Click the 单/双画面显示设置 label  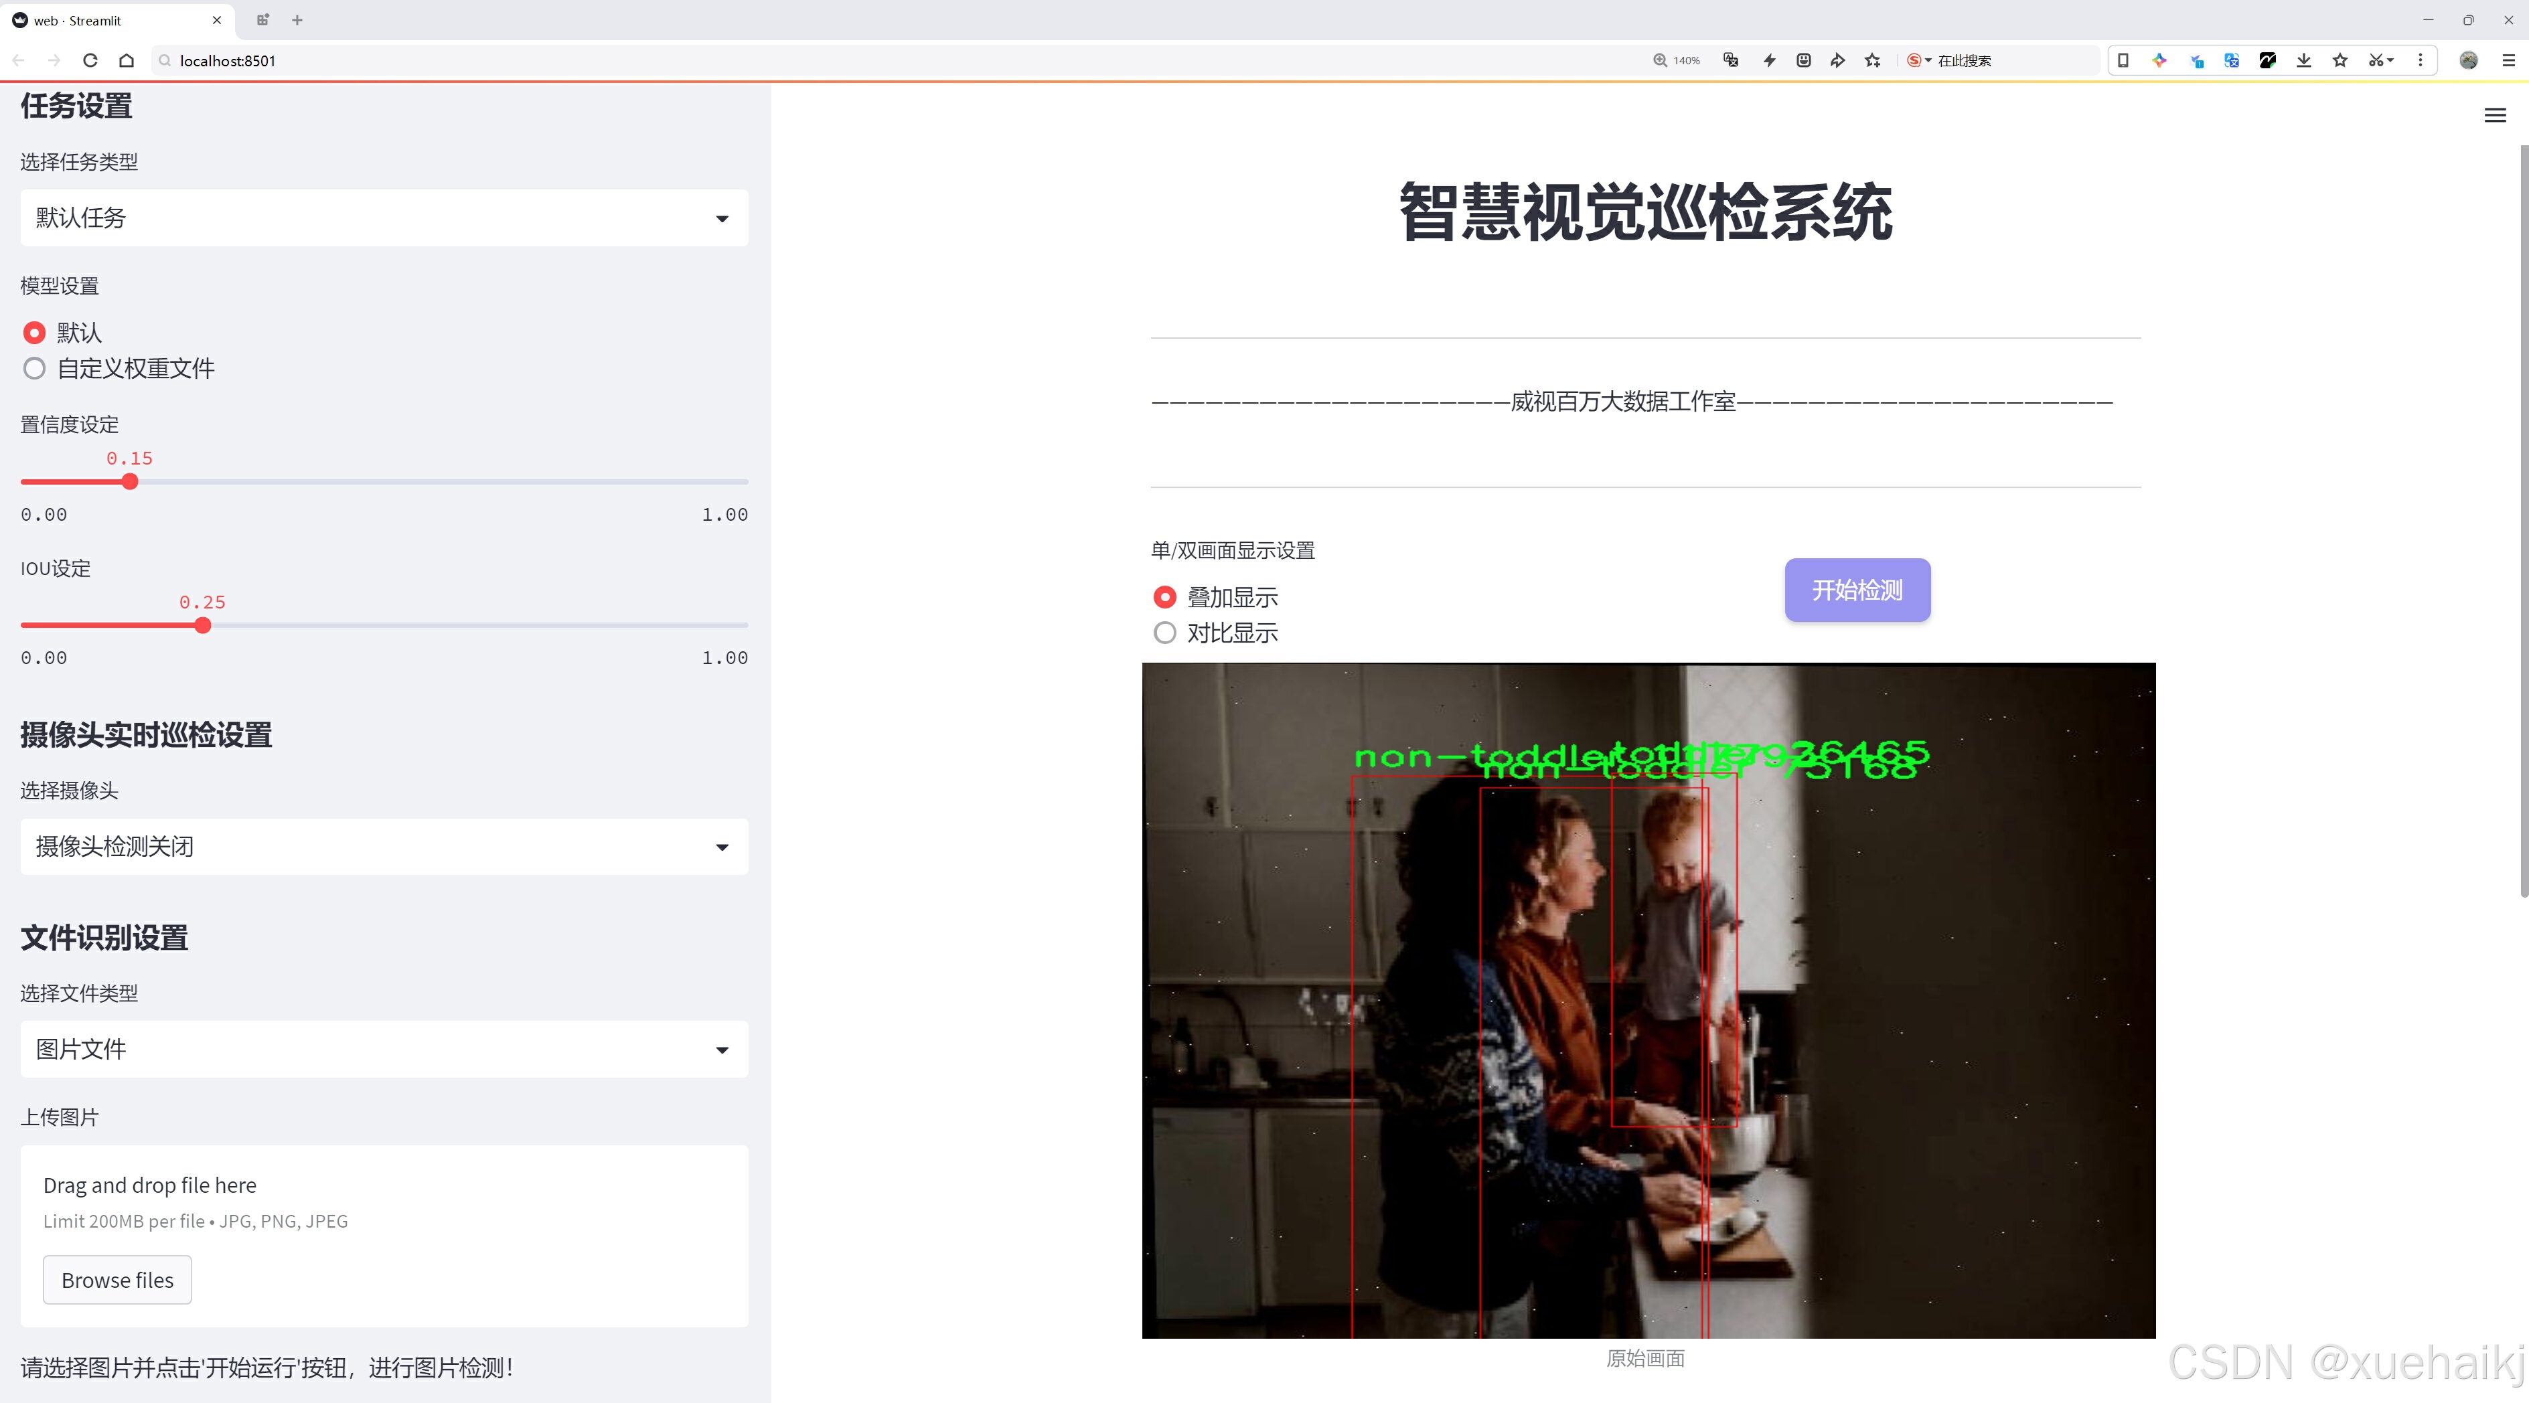coord(1233,550)
